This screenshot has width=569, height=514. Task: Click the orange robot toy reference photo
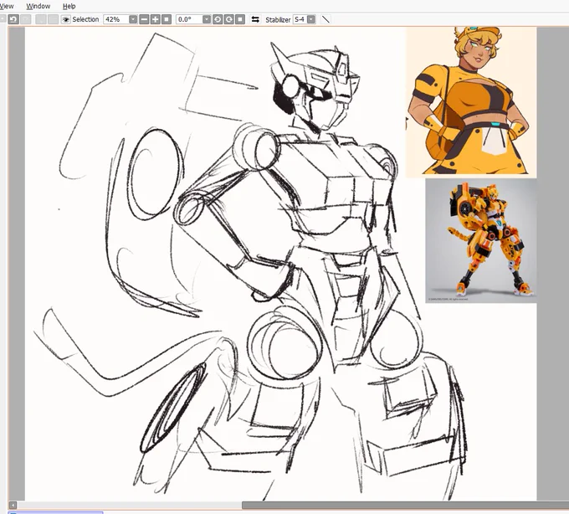tap(481, 240)
